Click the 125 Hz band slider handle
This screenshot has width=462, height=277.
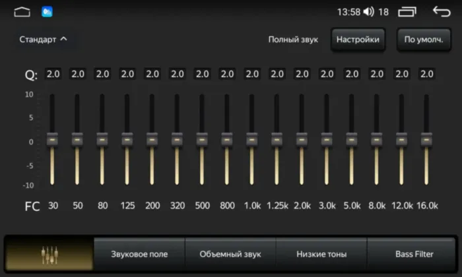coord(127,139)
